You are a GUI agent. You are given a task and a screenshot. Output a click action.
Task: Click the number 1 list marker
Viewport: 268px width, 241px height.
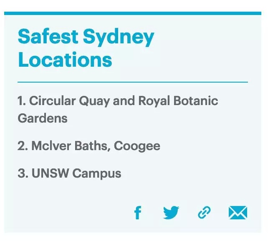pyautogui.click(x=22, y=101)
